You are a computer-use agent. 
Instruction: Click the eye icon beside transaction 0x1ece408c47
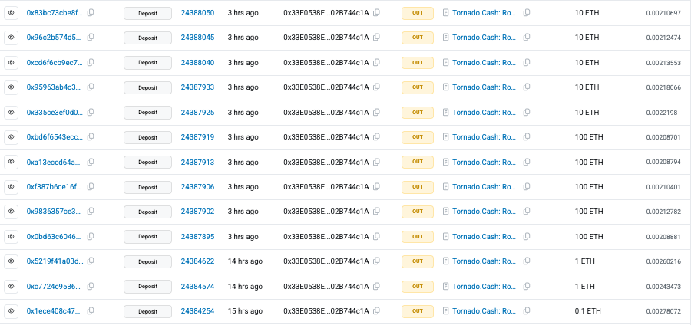[11, 311]
